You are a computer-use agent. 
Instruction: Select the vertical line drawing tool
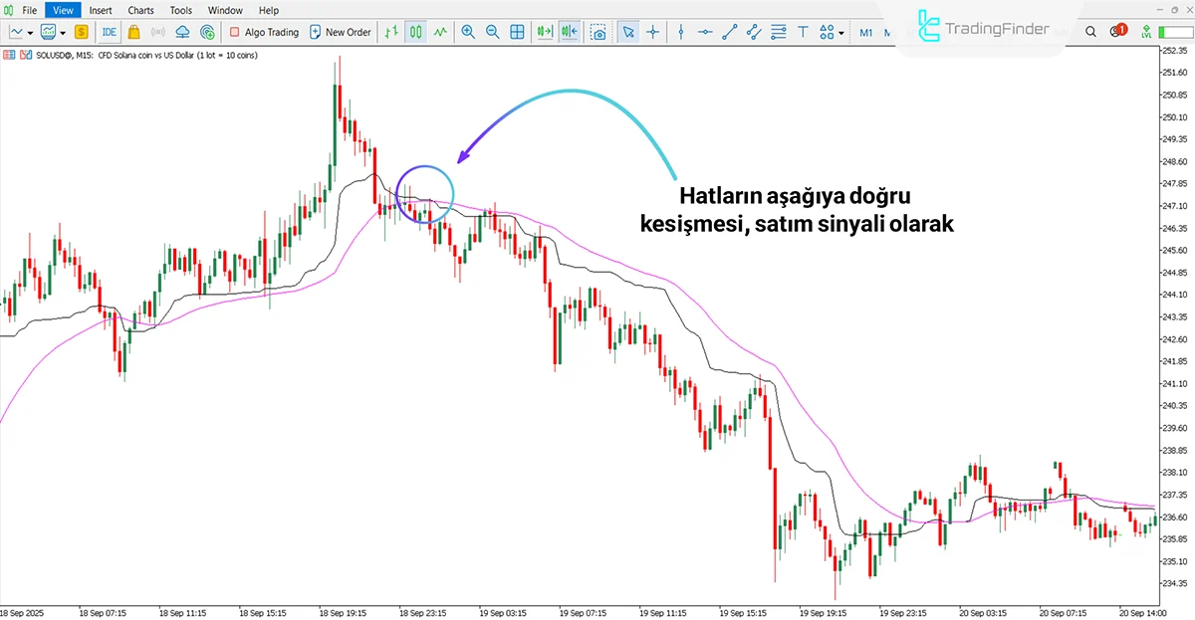(680, 32)
